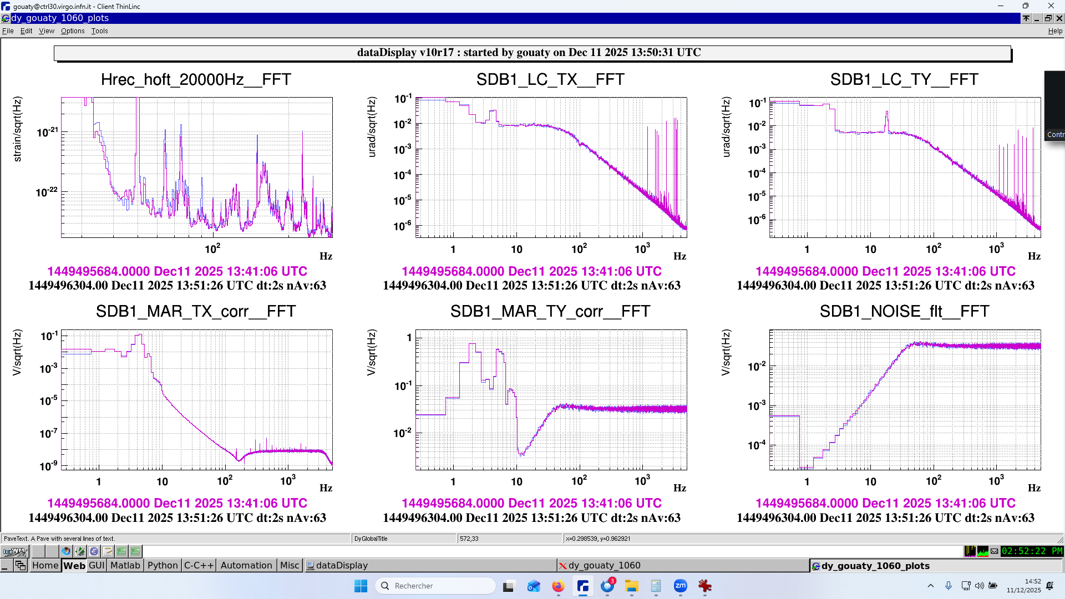Switch to the Web workspace
Image resolution: width=1065 pixels, height=599 pixels.
[x=74, y=565]
